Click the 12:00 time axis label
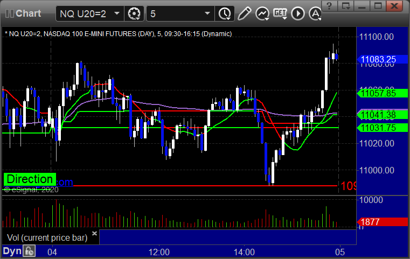Viewport: 410px width, 259px height. (159, 252)
